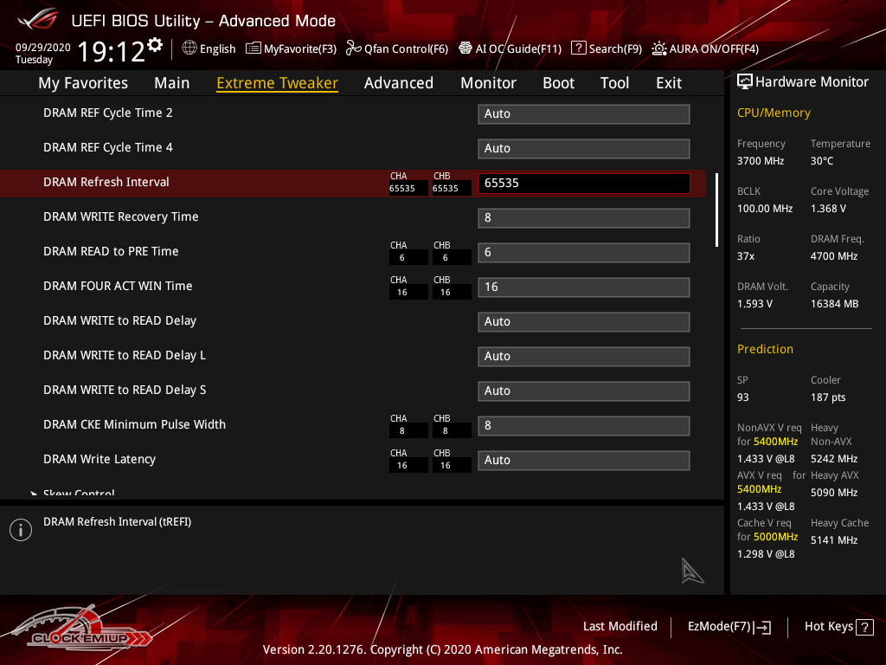Click the DRAM Refresh Interval value field
The width and height of the screenshot is (886, 665).
tap(583, 183)
